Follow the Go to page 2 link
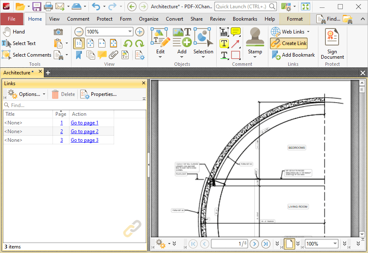368x253 pixels. 84,131
